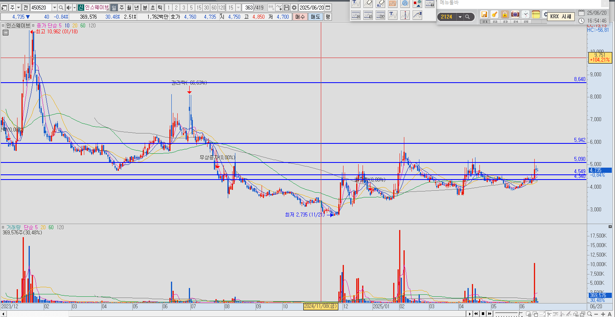Click the stop button in chart replay controls
The height and width of the screenshot is (317, 615).
click(483, 314)
